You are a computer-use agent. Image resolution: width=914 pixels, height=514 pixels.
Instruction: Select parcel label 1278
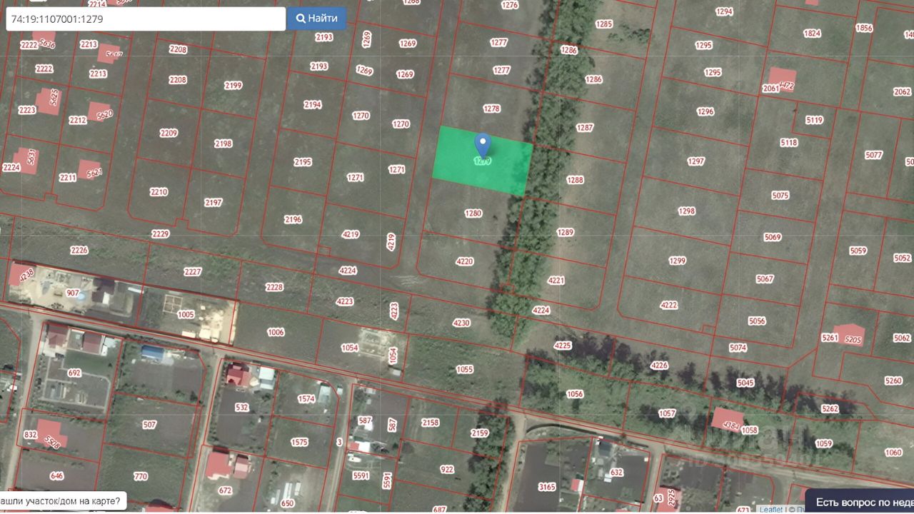point(491,109)
